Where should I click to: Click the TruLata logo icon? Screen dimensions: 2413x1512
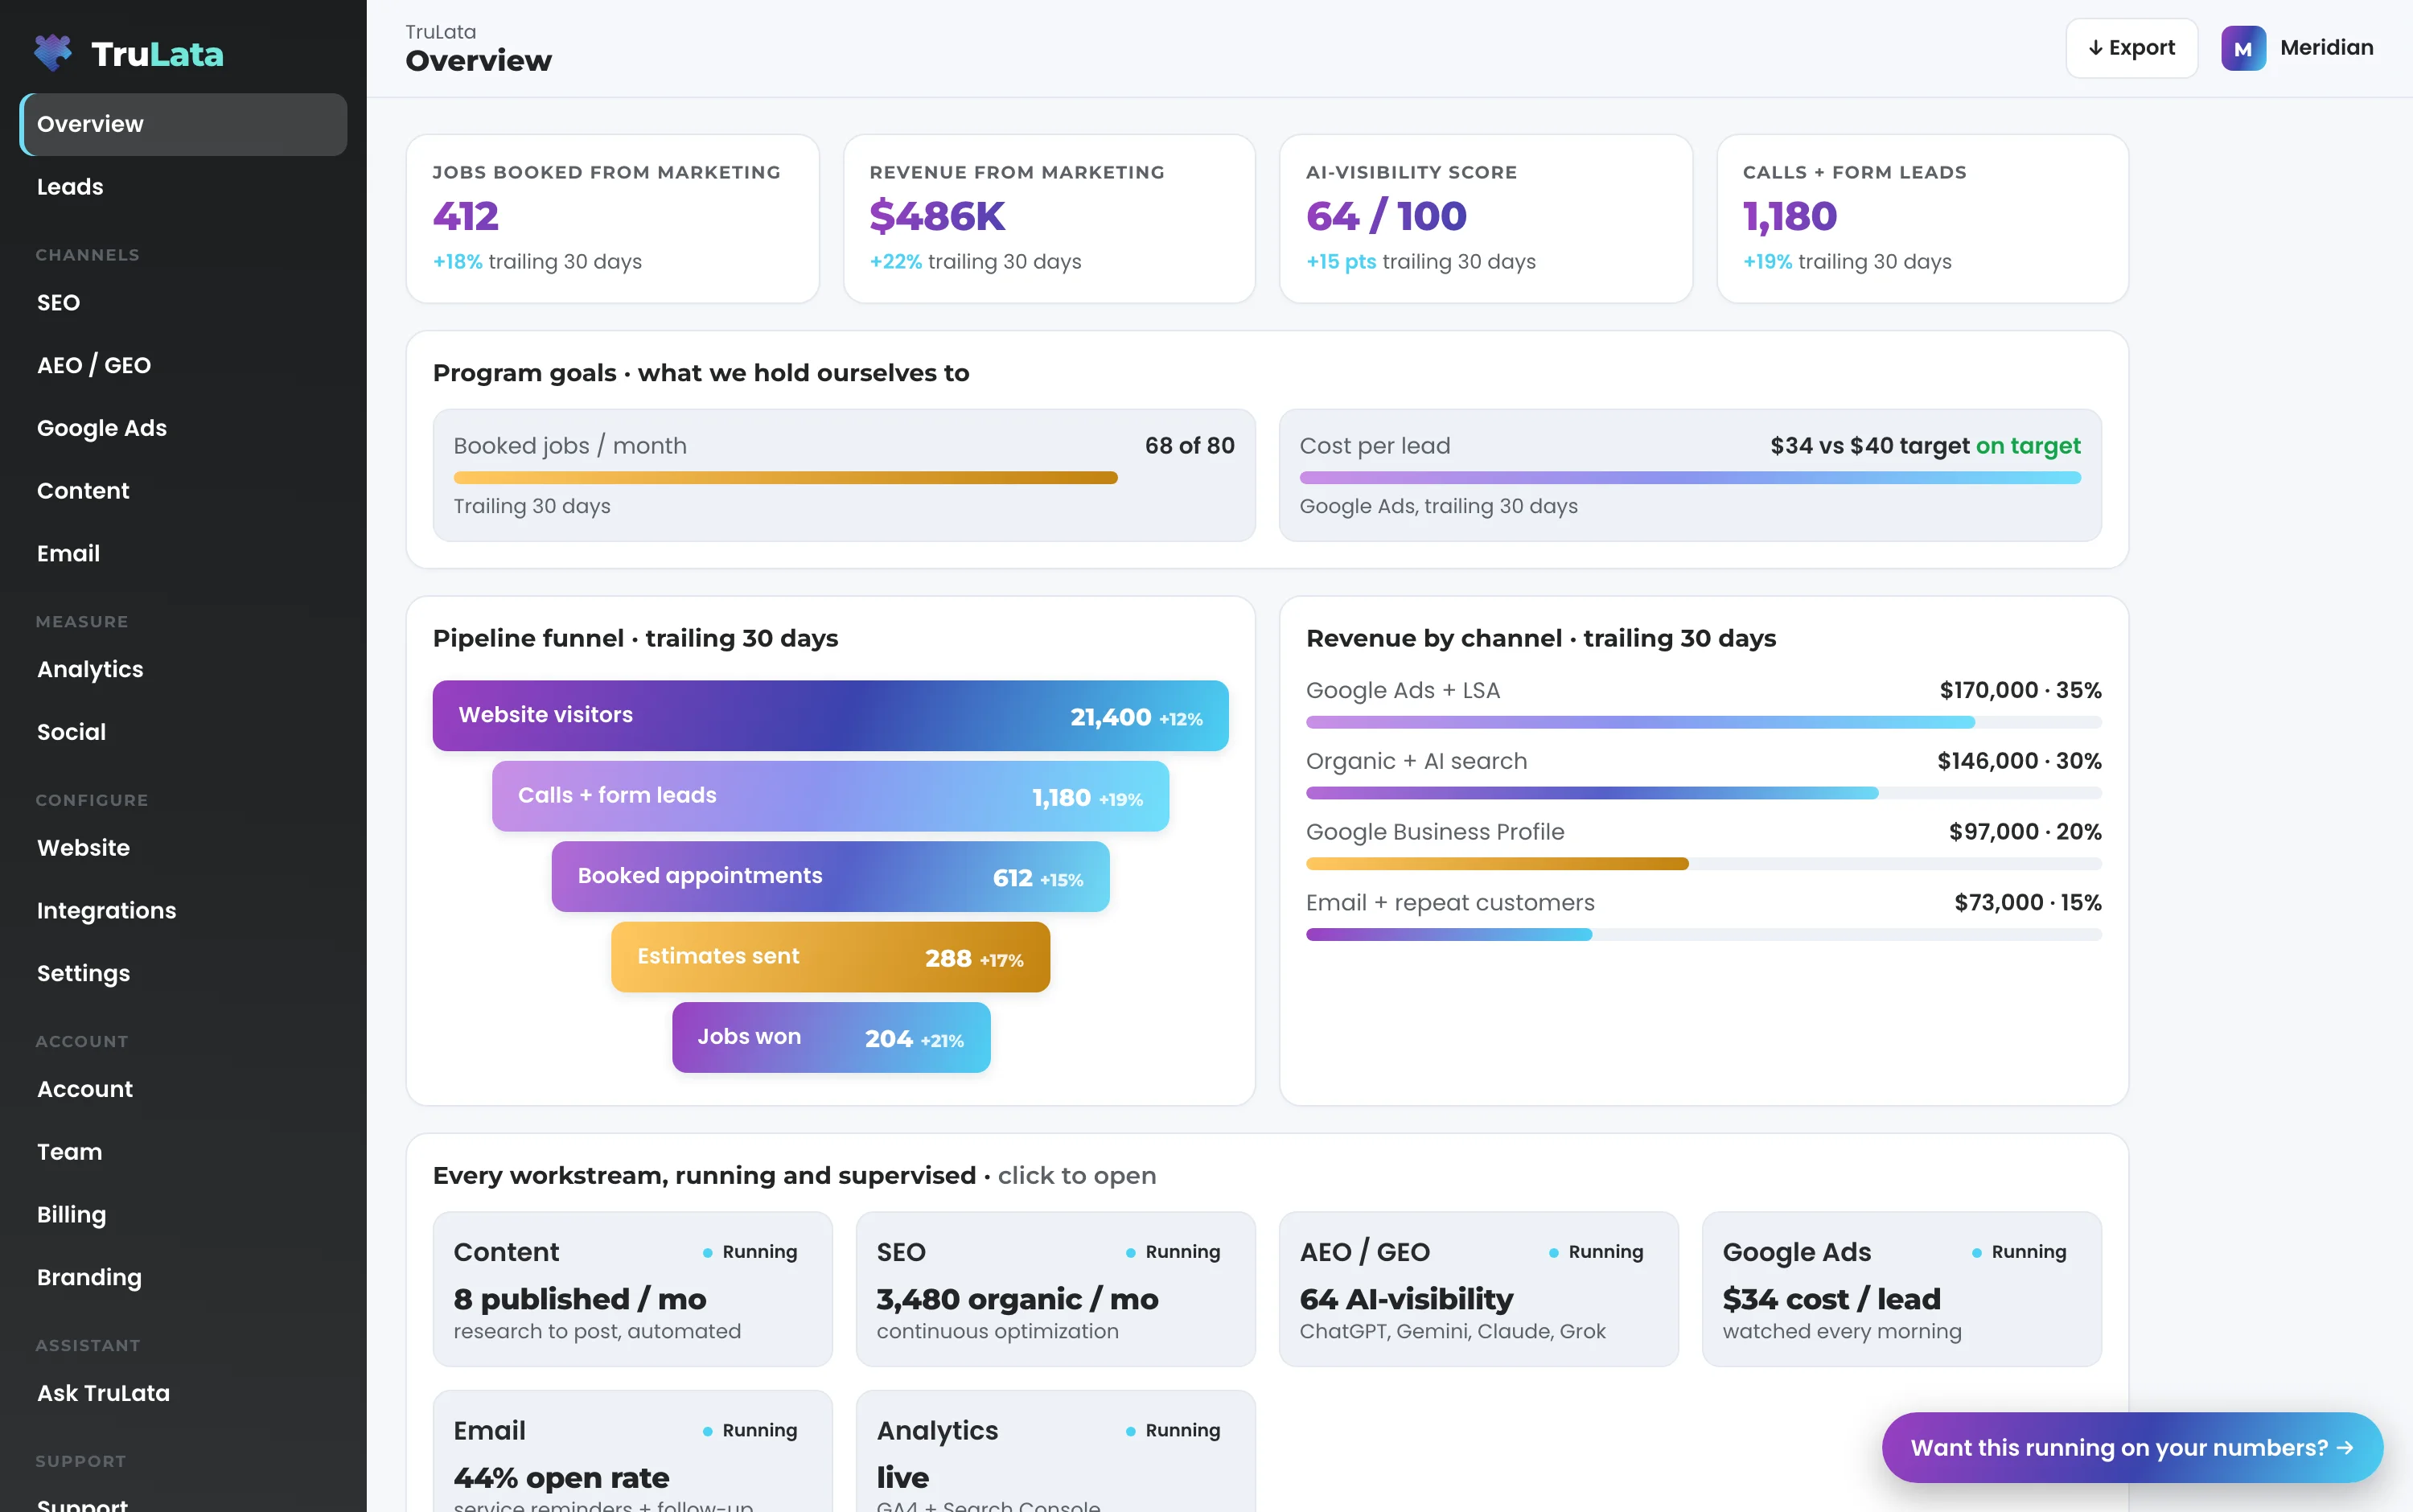coord(53,53)
